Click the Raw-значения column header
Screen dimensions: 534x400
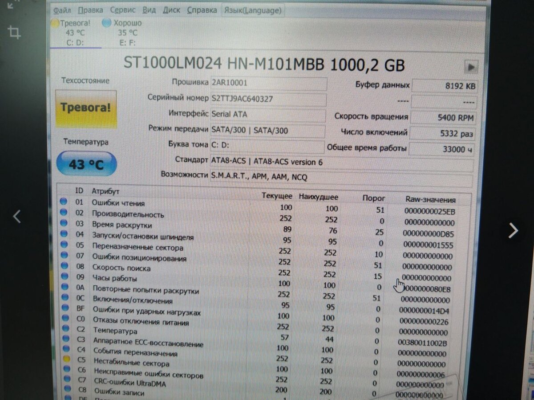pos(430,200)
